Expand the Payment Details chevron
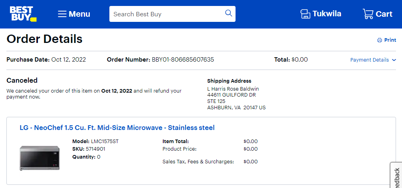 pyautogui.click(x=394, y=60)
